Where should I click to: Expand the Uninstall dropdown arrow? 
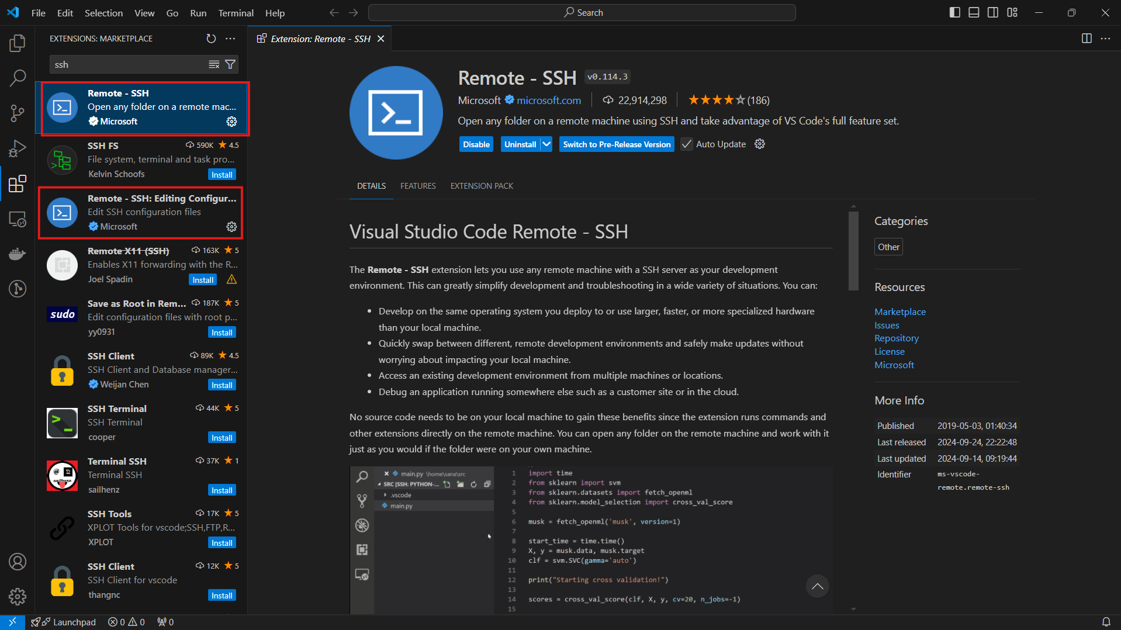(546, 144)
